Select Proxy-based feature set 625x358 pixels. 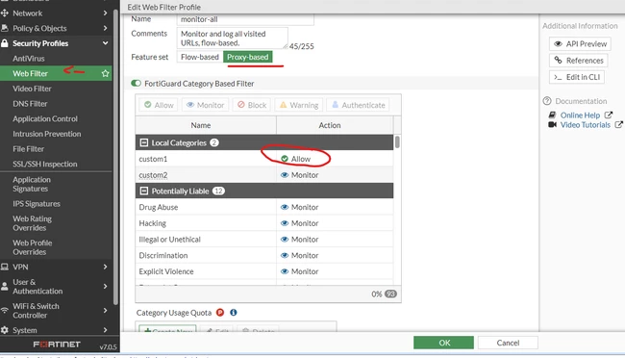click(247, 57)
